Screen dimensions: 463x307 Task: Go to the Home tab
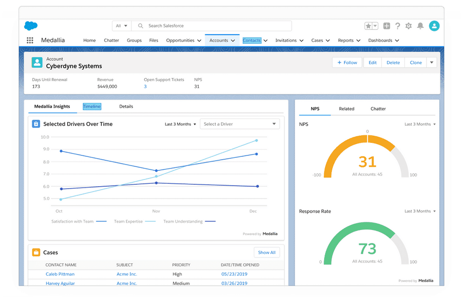[90, 40]
